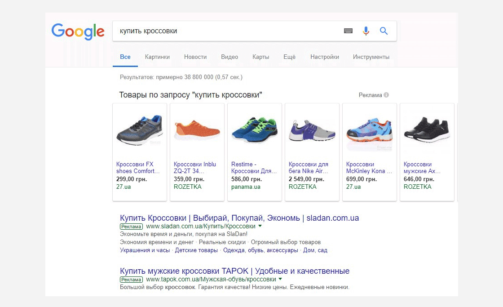Click the blue magnifier search icon
Image resolution: width=503 pixels, height=307 pixels.
384,31
